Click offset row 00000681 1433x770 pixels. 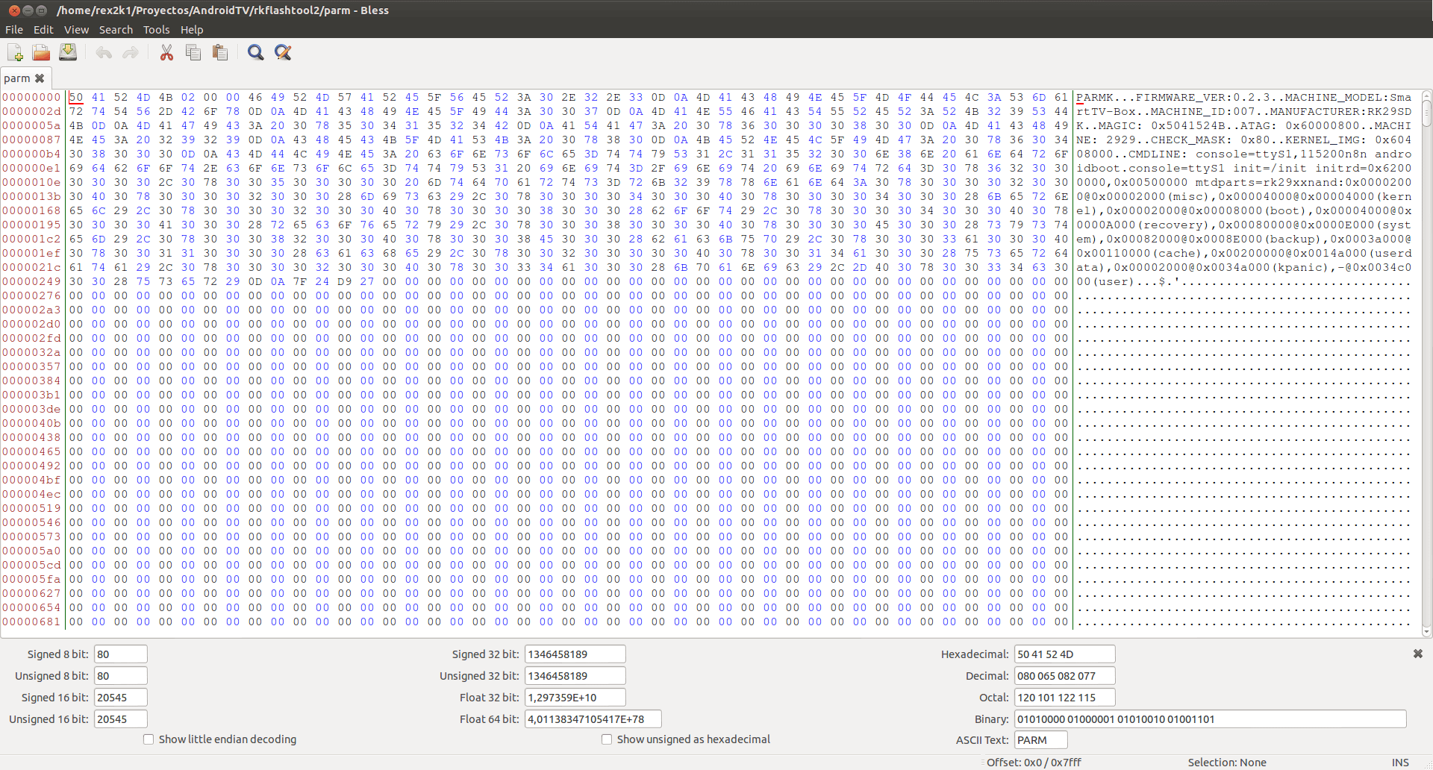click(31, 622)
